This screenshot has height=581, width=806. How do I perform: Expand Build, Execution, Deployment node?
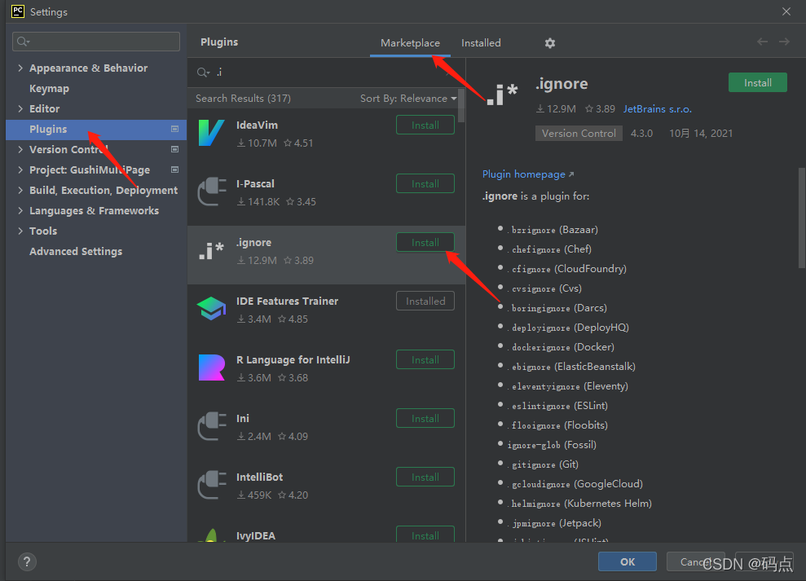20,190
